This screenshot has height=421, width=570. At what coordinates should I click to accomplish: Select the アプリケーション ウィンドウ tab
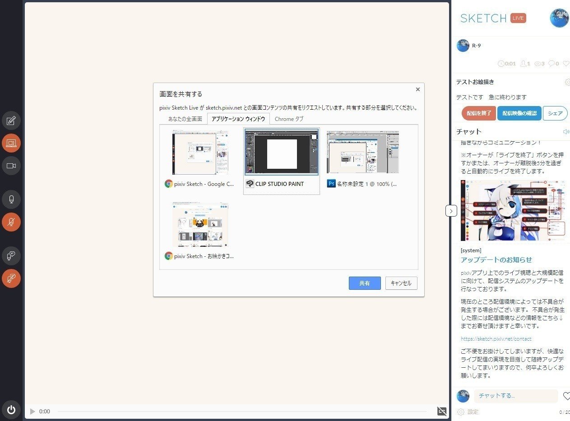[238, 119]
